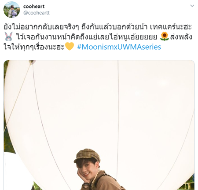The image size is (198, 190).
Task: Click the tweet text beside rabbit emoji
Action: (x=87, y=37)
